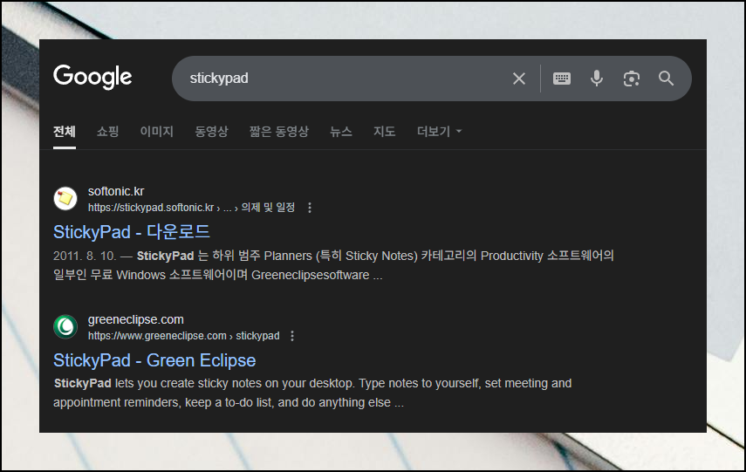Click the 2011. 8. 10. date text
This screenshot has width=746, height=472.
pos(85,256)
